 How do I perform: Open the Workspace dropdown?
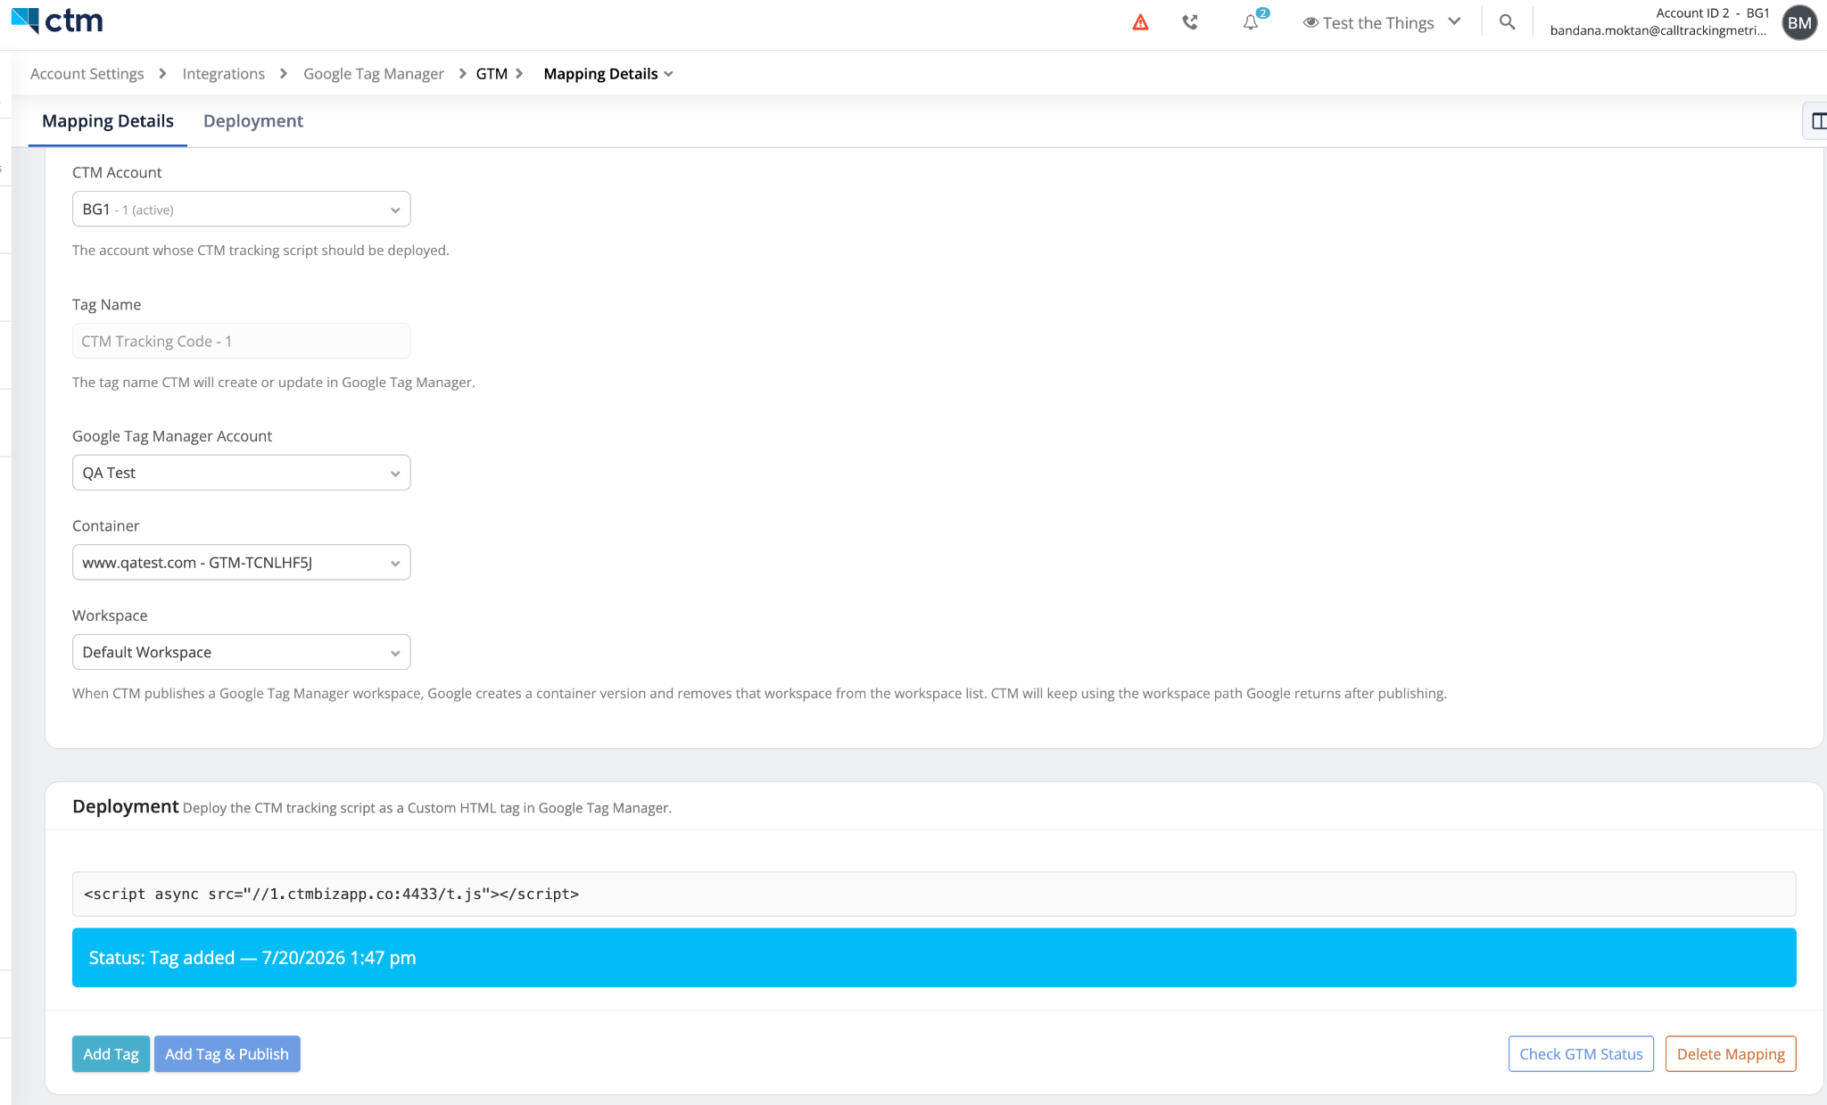pos(241,653)
